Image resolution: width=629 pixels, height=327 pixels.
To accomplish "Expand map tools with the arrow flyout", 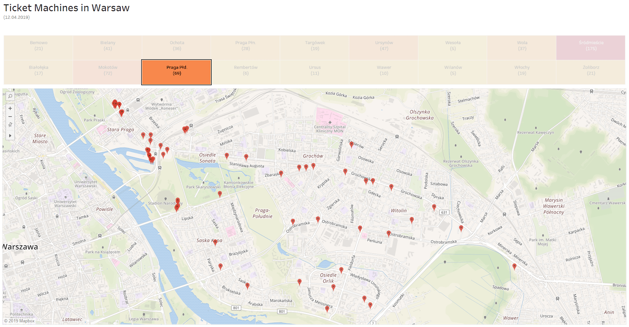I will (10, 135).
